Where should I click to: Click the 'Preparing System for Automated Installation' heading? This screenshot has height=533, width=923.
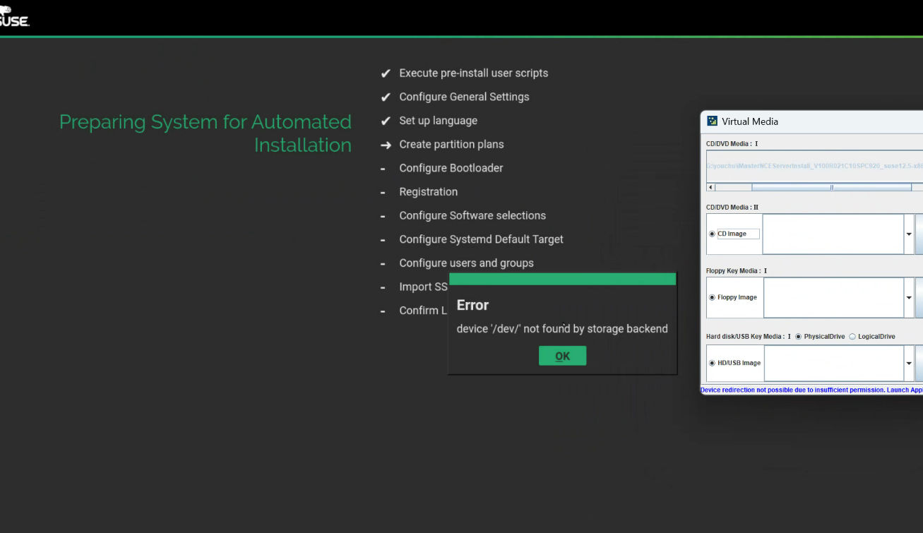click(206, 133)
